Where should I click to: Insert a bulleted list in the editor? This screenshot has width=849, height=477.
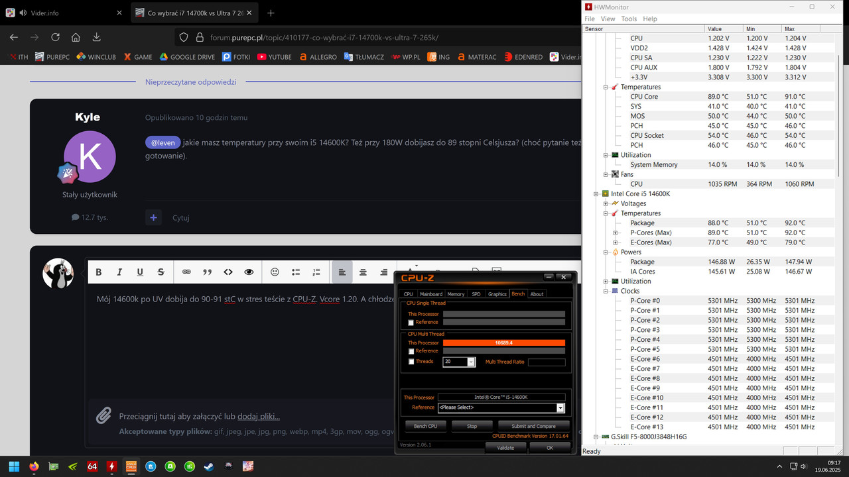click(x=296, y=272)
